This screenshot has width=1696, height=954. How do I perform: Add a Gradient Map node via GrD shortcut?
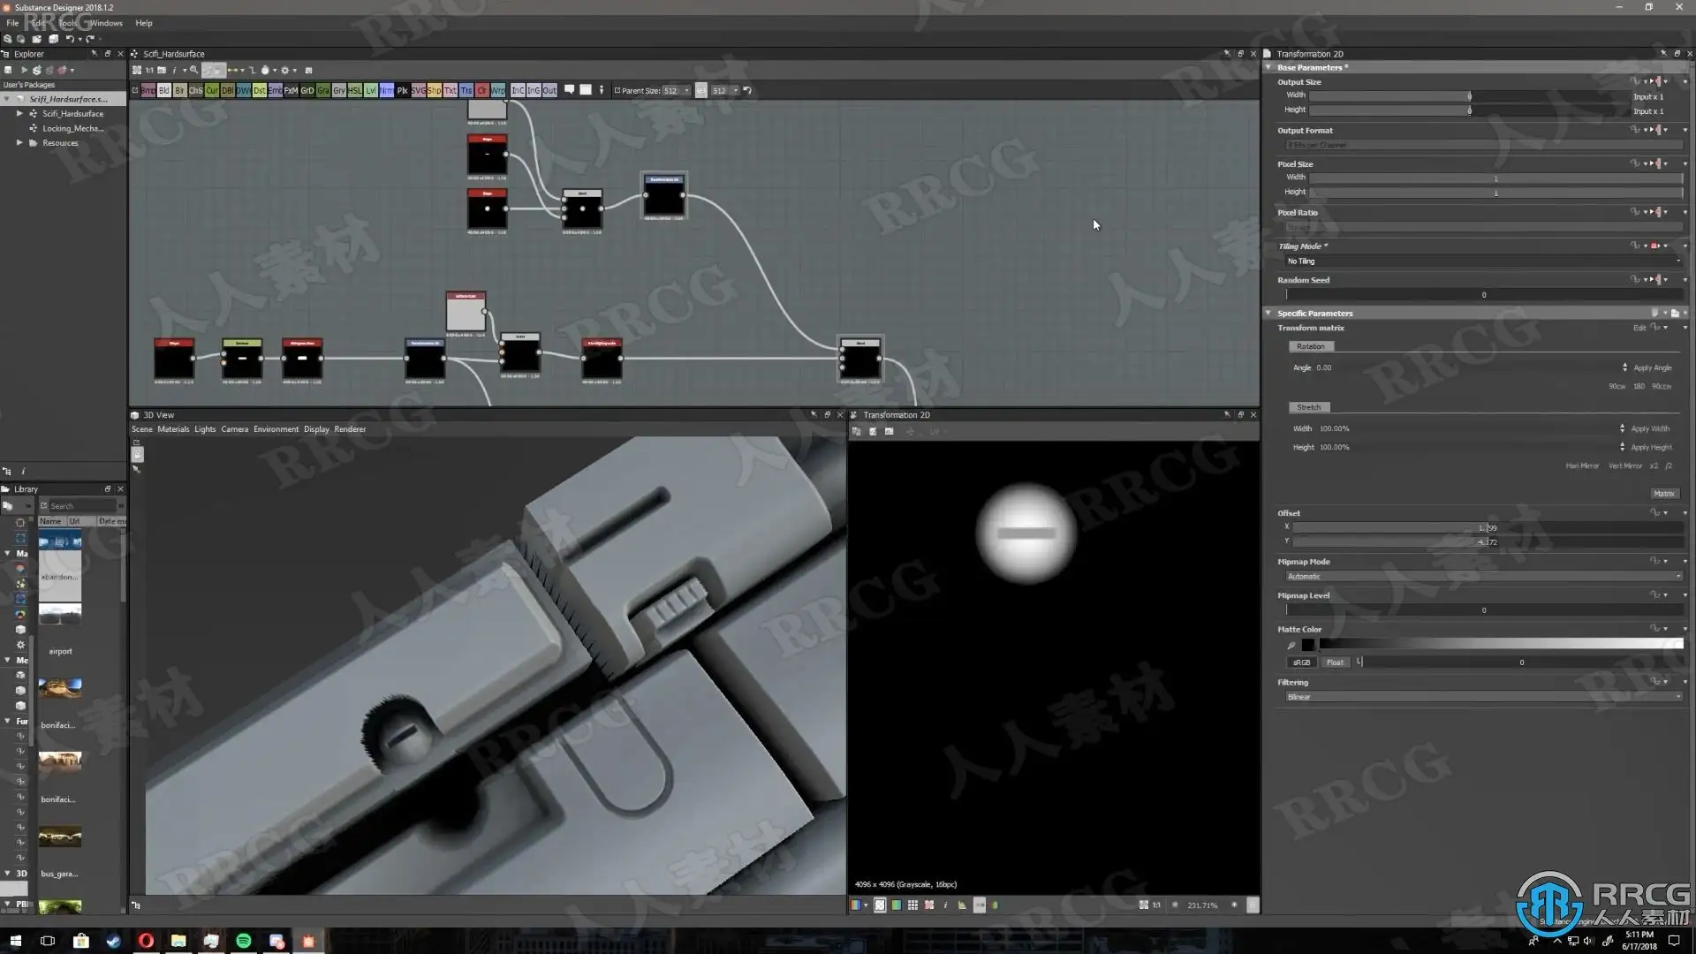tap(307, 90)
